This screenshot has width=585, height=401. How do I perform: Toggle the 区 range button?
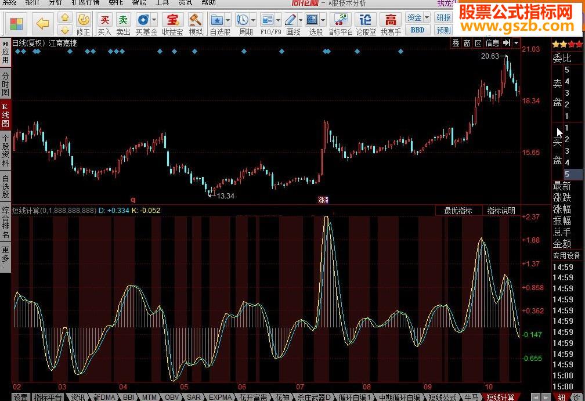(x=478, y=44)
